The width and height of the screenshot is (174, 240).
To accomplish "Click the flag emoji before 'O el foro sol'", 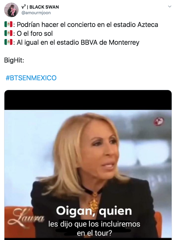I will [x=8, y=33].
